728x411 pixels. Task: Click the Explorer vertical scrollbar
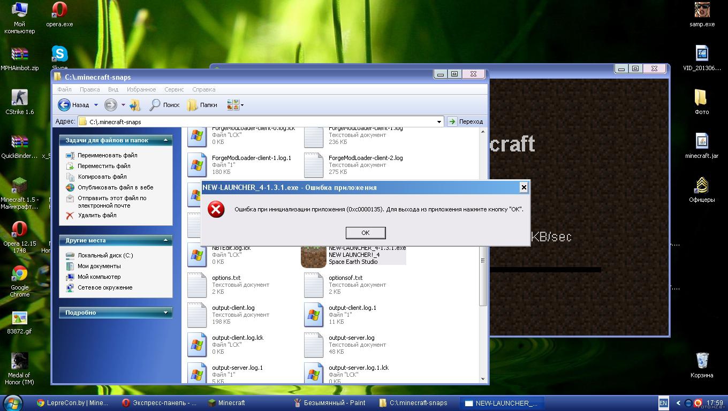point(482,256)
